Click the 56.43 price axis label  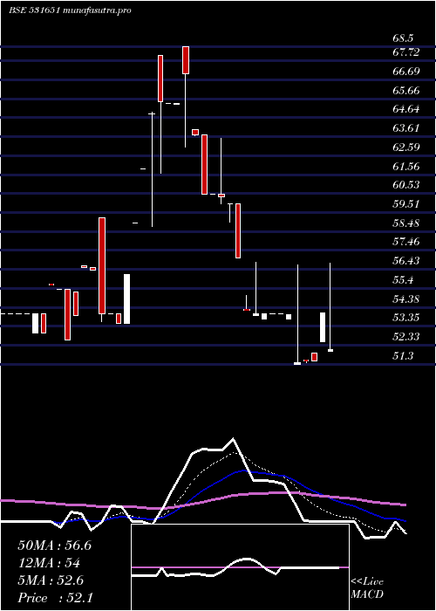(405, 261)
